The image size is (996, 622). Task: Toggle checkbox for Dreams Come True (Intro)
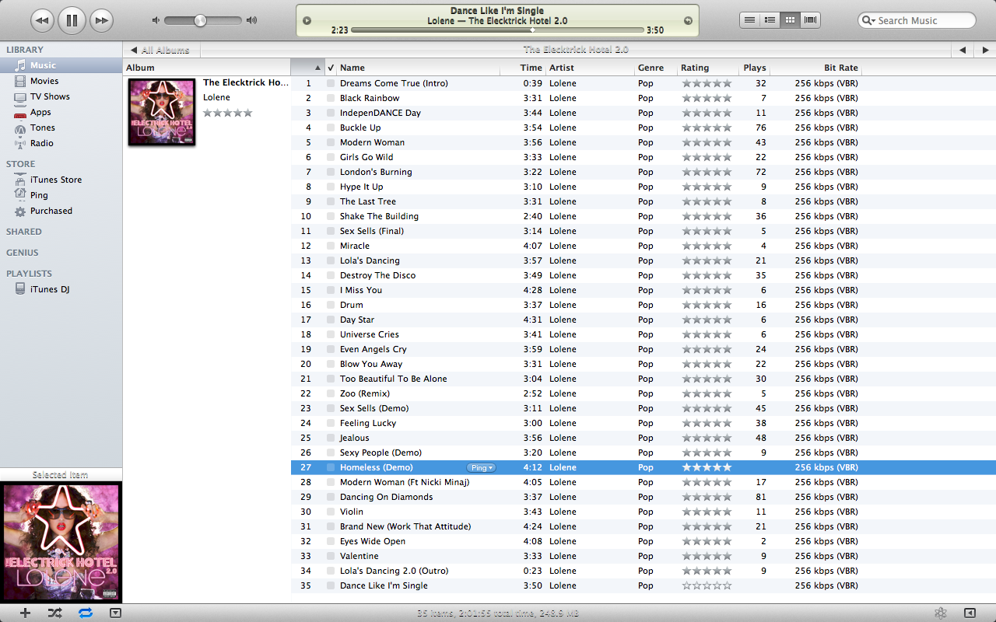(331, 83)
